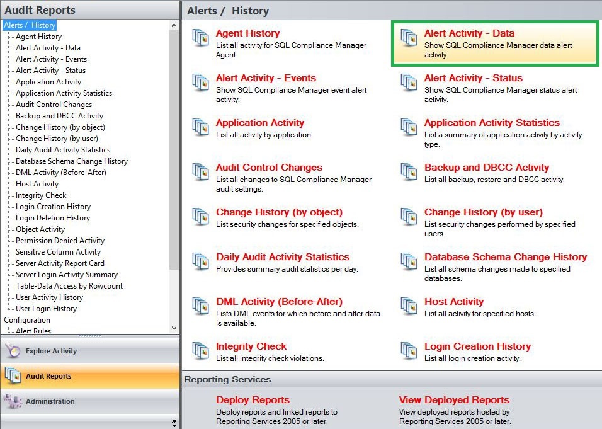Click the Alert Activity - Status report icon
602x429 pixels.
pos(409,82)
